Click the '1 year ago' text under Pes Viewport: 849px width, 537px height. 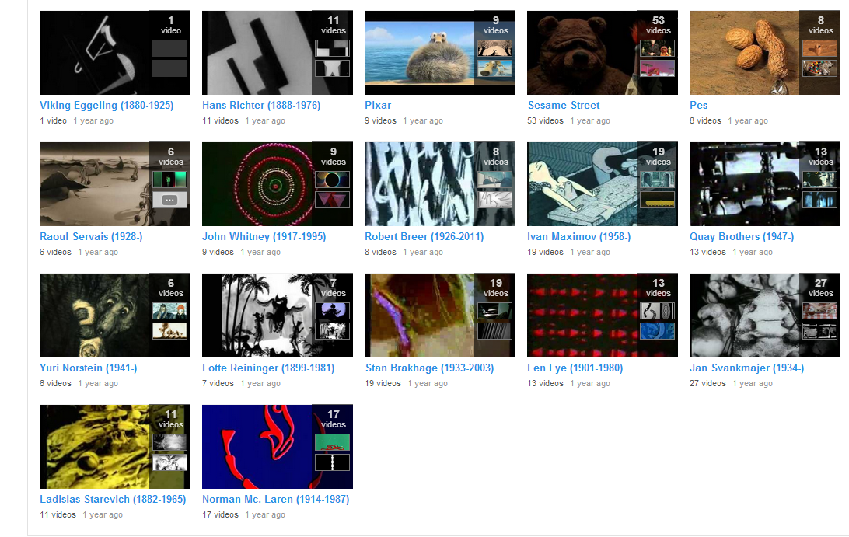[x=748, y=120]
